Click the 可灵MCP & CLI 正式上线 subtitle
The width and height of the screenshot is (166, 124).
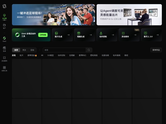click(x=111, y=19)
